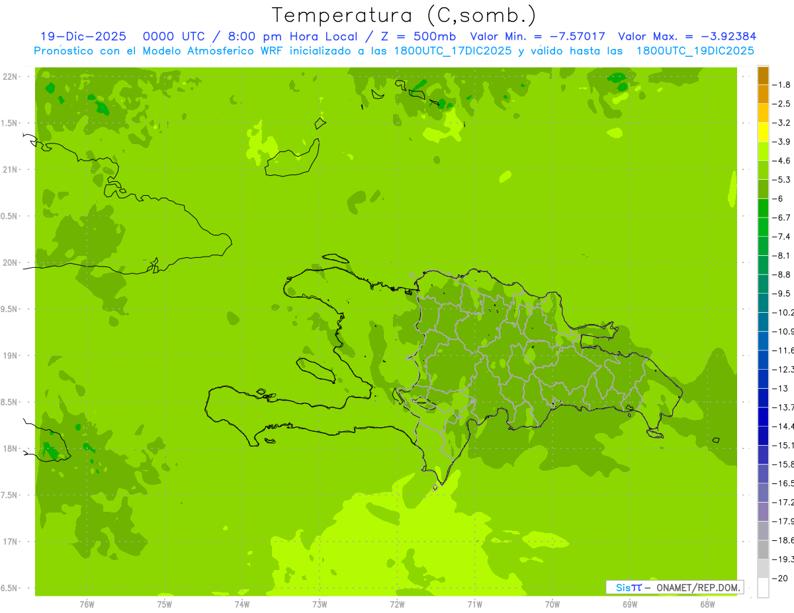Click the "-3.2" color bar value
This screenshot has height=613, width=794.
tap(782, 122)
